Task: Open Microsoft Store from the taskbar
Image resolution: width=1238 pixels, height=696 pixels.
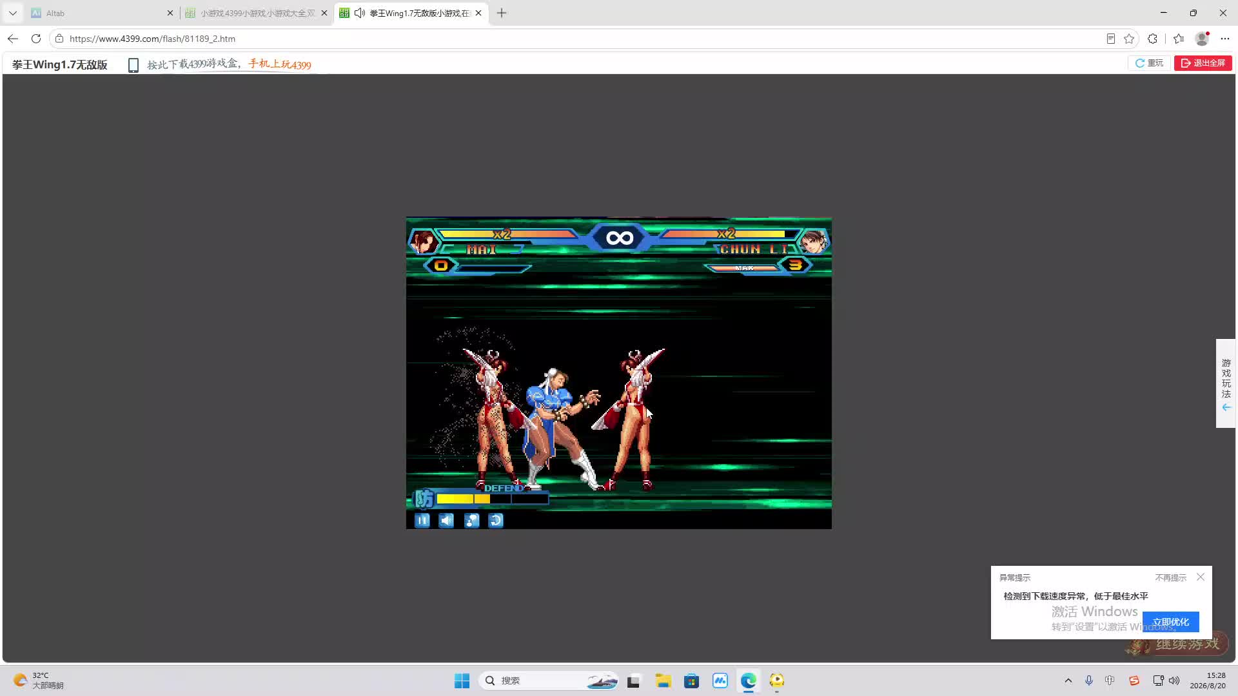Action: tap(692, 681)
